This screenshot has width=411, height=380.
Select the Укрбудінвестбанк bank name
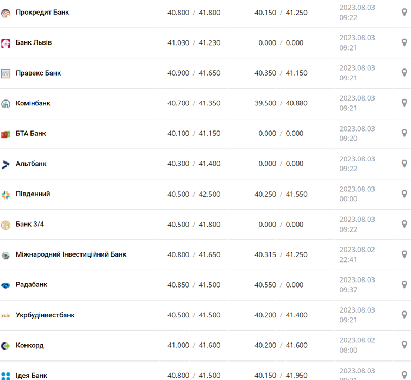[45, 315]
